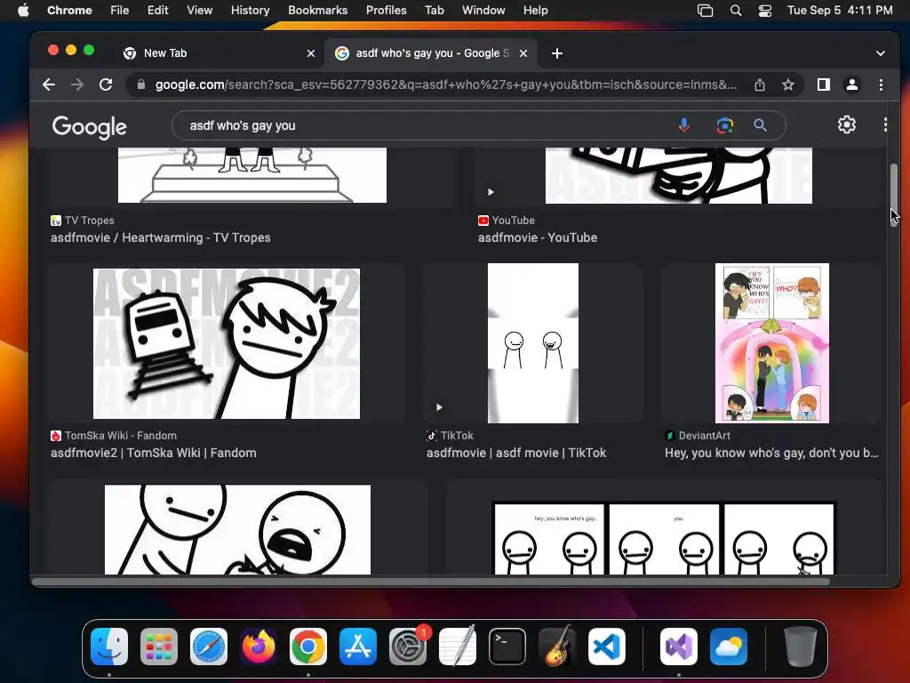
Task: Go to the Google homepage logo
Action: coord(90,127)
